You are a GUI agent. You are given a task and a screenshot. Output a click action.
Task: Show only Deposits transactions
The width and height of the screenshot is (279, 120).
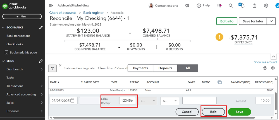165,68
